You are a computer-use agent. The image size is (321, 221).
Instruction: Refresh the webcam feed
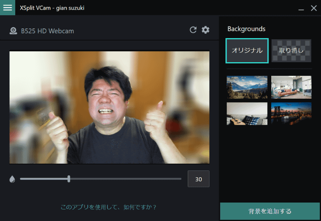tap(193, 30)
